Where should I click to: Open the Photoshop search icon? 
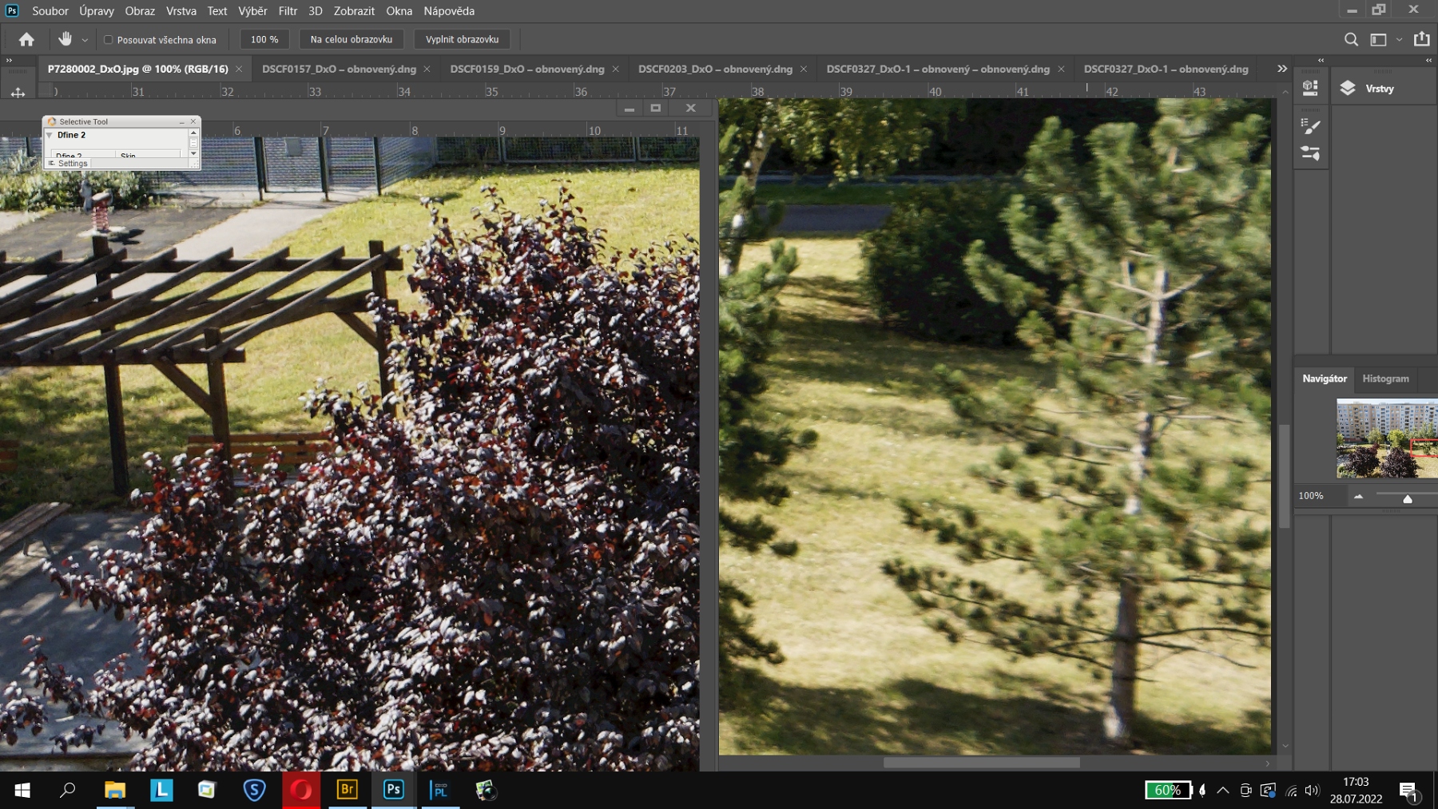pyautogui.click(x=1351, y=39)
